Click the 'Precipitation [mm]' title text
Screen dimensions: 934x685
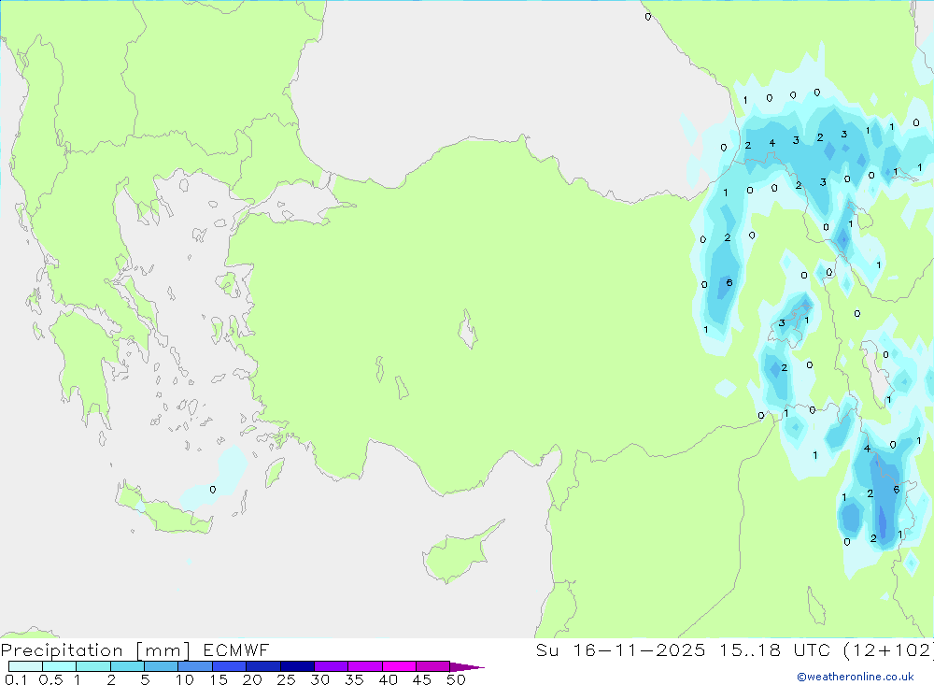95,650
